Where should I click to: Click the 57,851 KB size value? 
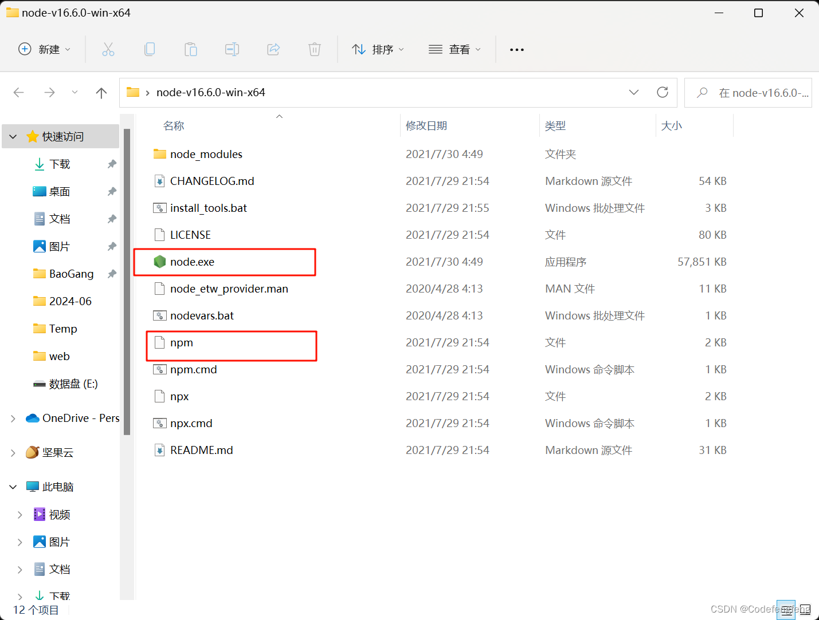pyautogui.click(x=702, y=262)
